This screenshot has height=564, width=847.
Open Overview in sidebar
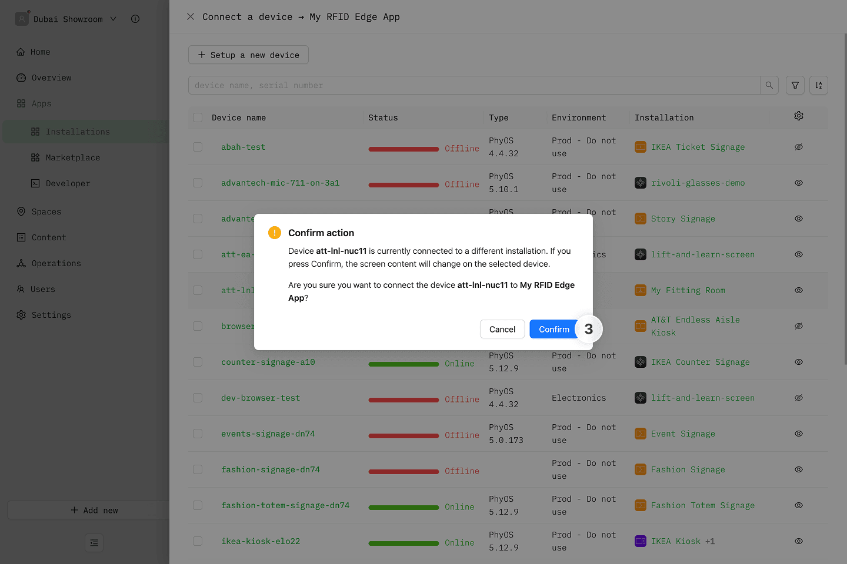point(51,78)
